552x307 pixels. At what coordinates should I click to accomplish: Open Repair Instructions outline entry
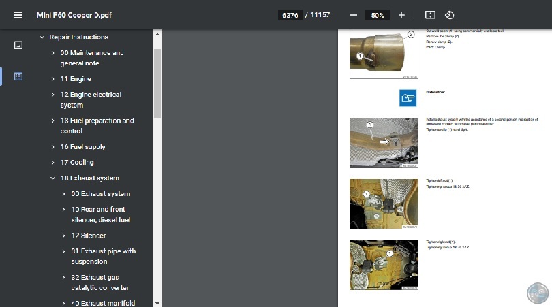tap(79, 37)
